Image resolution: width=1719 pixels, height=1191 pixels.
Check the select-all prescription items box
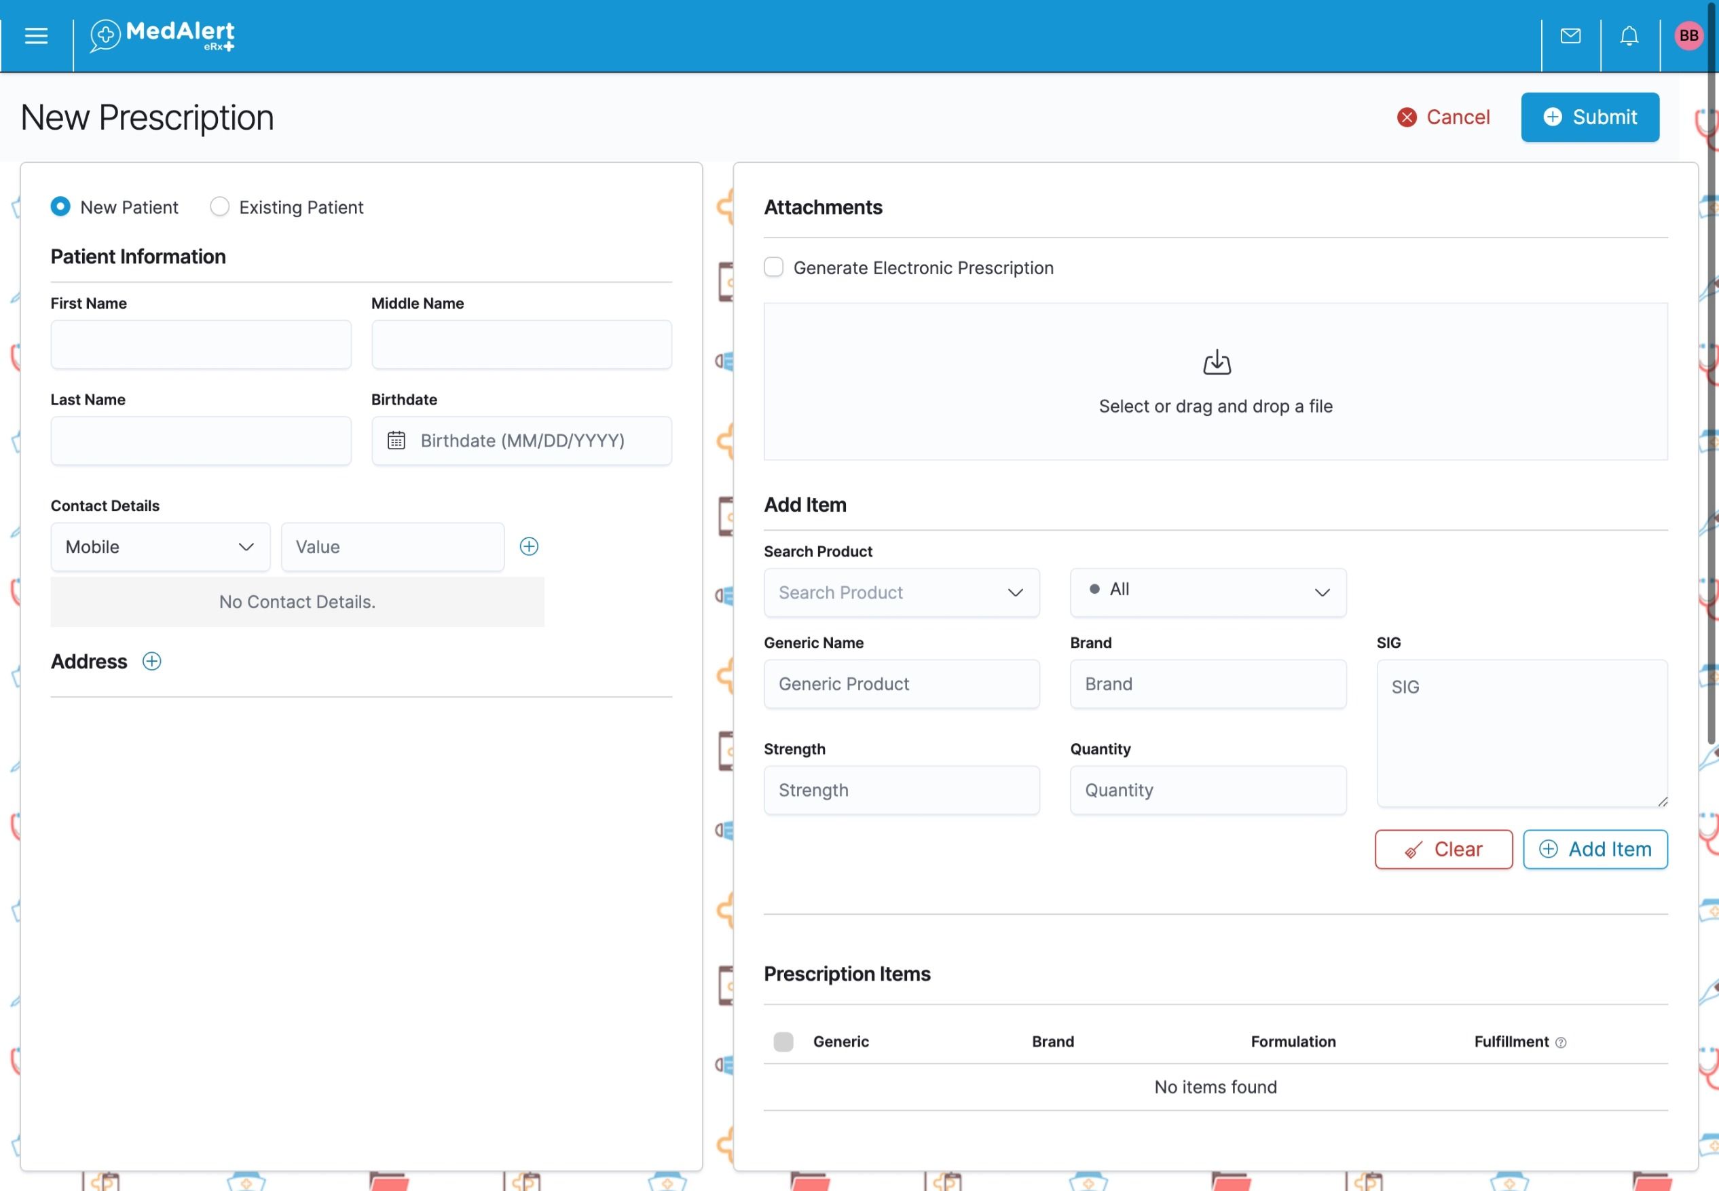783,1042
